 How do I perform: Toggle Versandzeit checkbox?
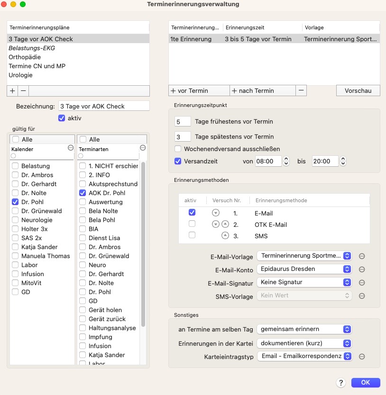coord(178,161)
